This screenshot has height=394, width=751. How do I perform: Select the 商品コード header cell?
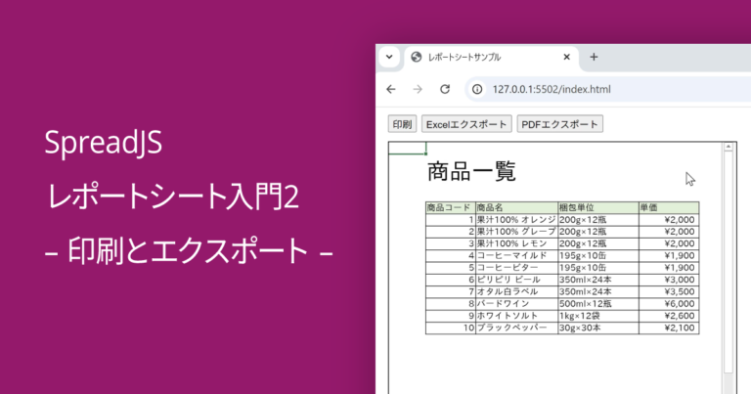(x=450, y=208)
